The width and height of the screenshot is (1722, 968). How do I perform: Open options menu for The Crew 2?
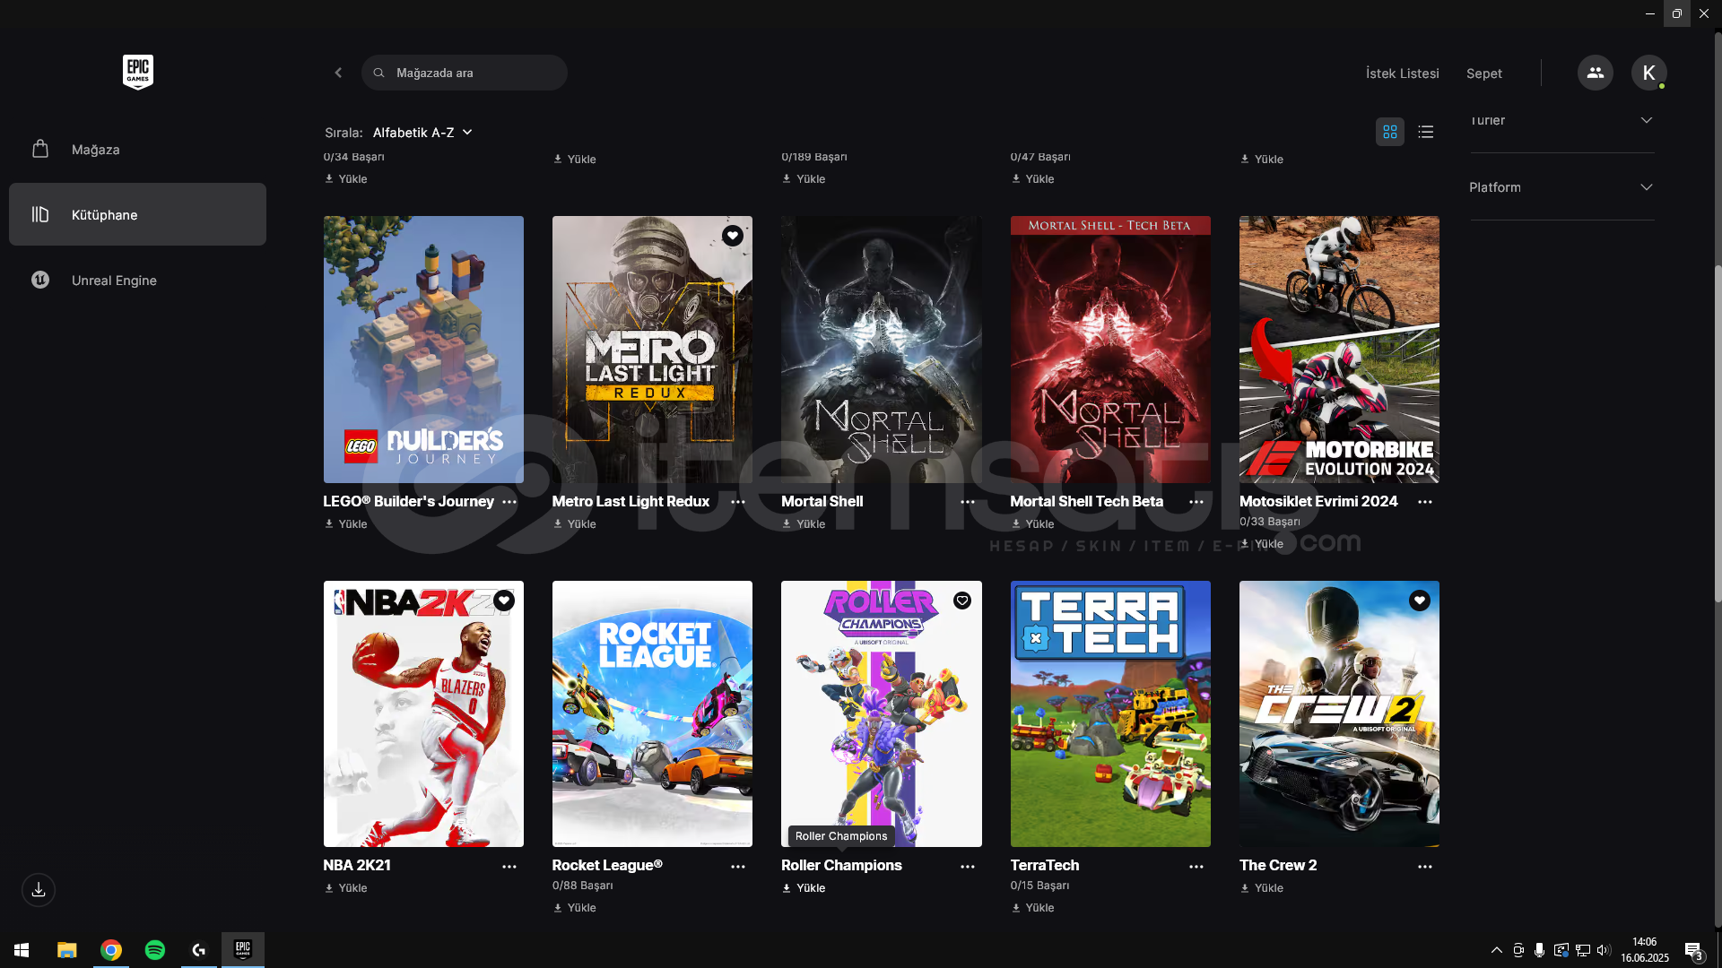(1425, 867)
